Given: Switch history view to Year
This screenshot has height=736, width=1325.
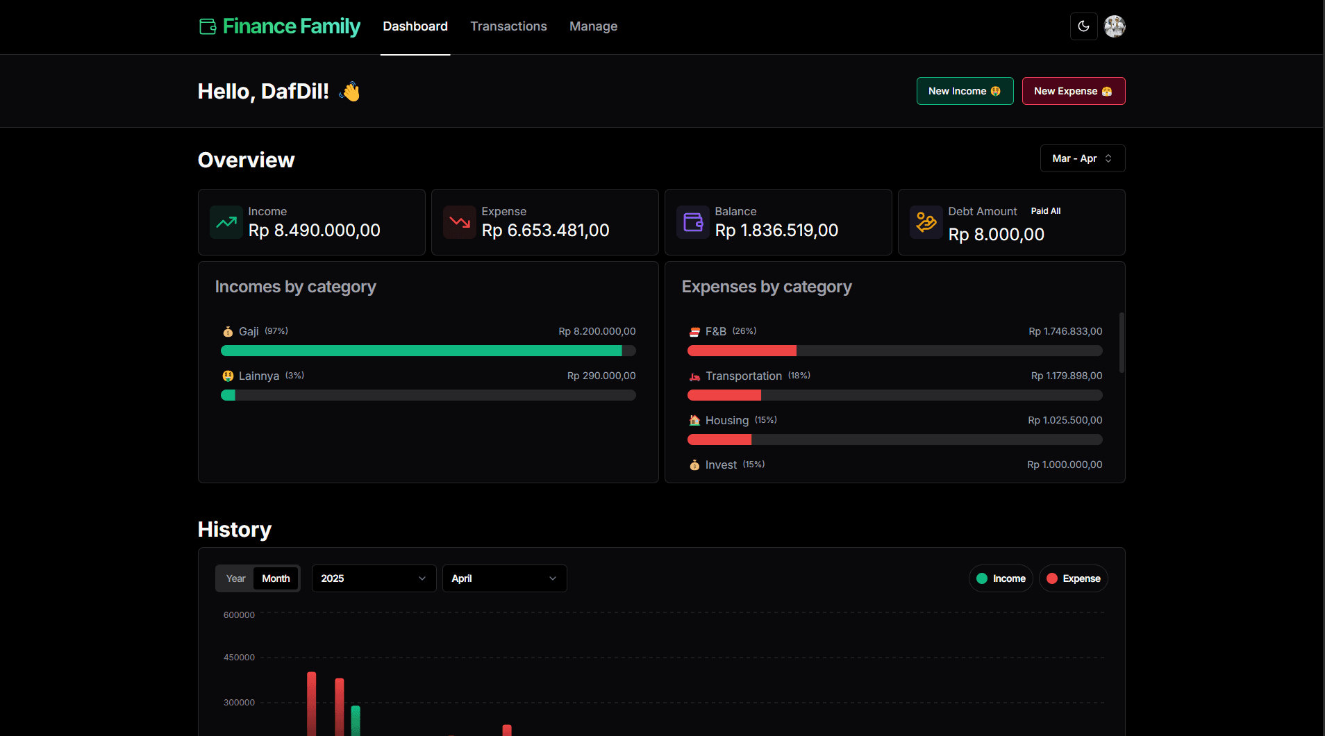Looking at the screenshot, I should coord(236,578).
